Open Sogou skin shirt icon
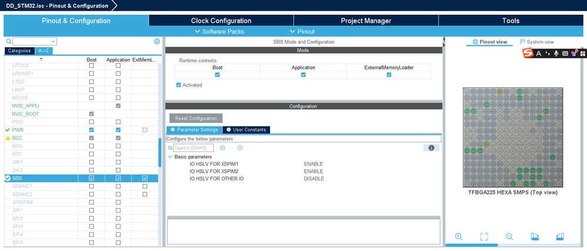Image resolution: width=587 pixels, height=251 pixels. 574,53
